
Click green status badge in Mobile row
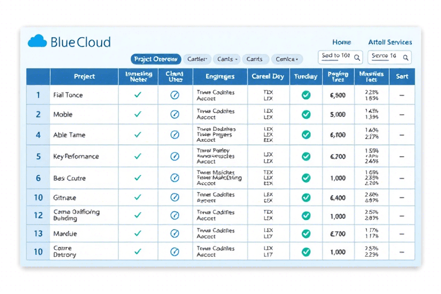(x=306, y=115)
